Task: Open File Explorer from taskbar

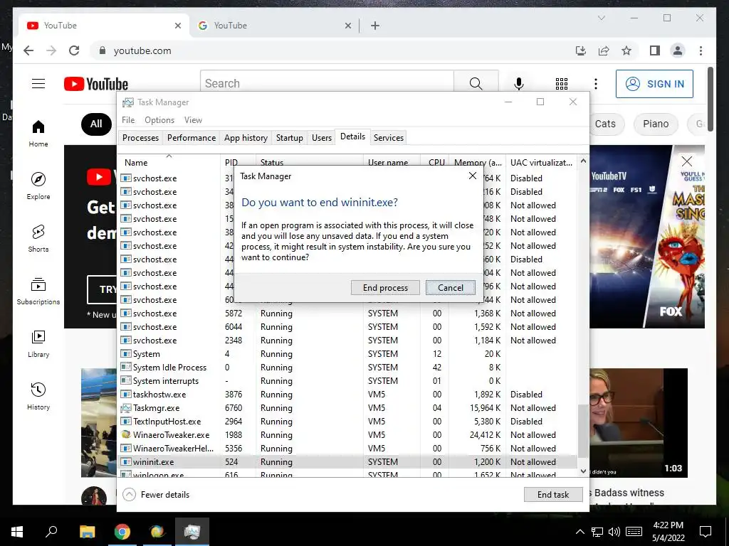Action: (87, 532)
